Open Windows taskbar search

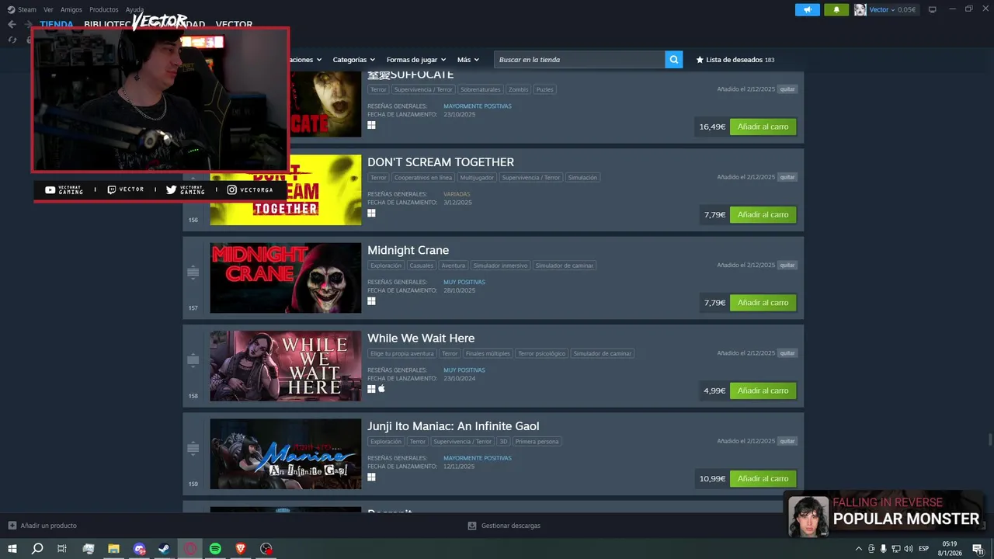pos(36,549)
